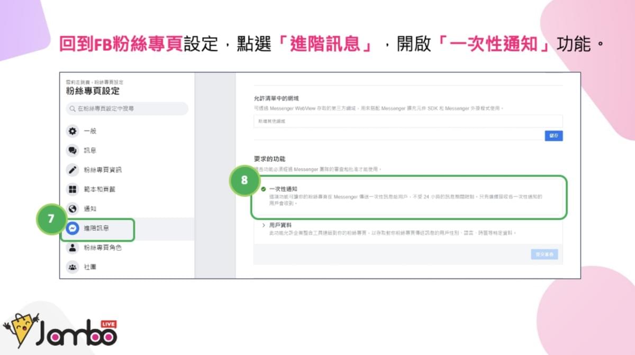Click the 粉絲專頁設定 breadcrumb link

click(x=109, y=82)
